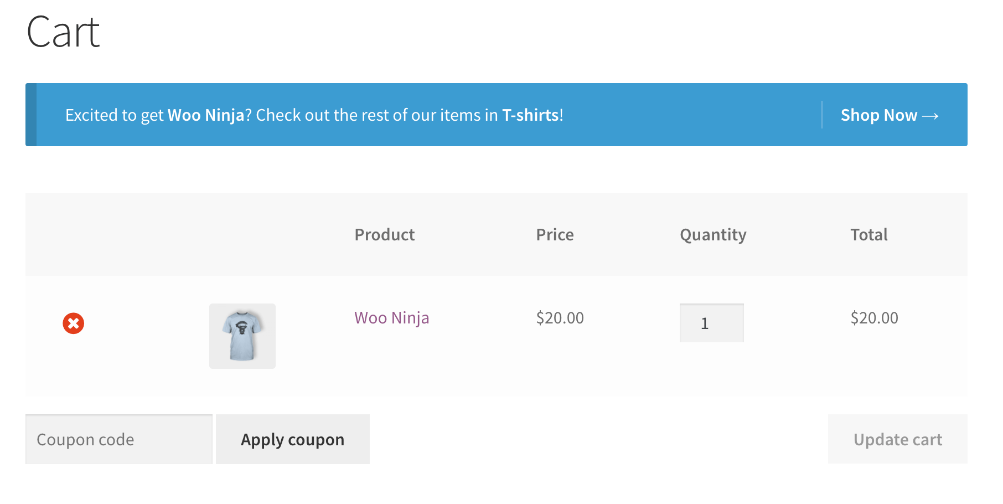Screen dimensions: 1003x504
Task: Click the Cart page heading
Action: [64, 32]
